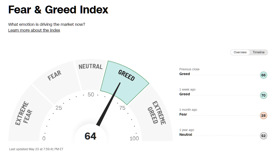Click the GREED gauge segment

pyautogui.click(x=127, y=76)
